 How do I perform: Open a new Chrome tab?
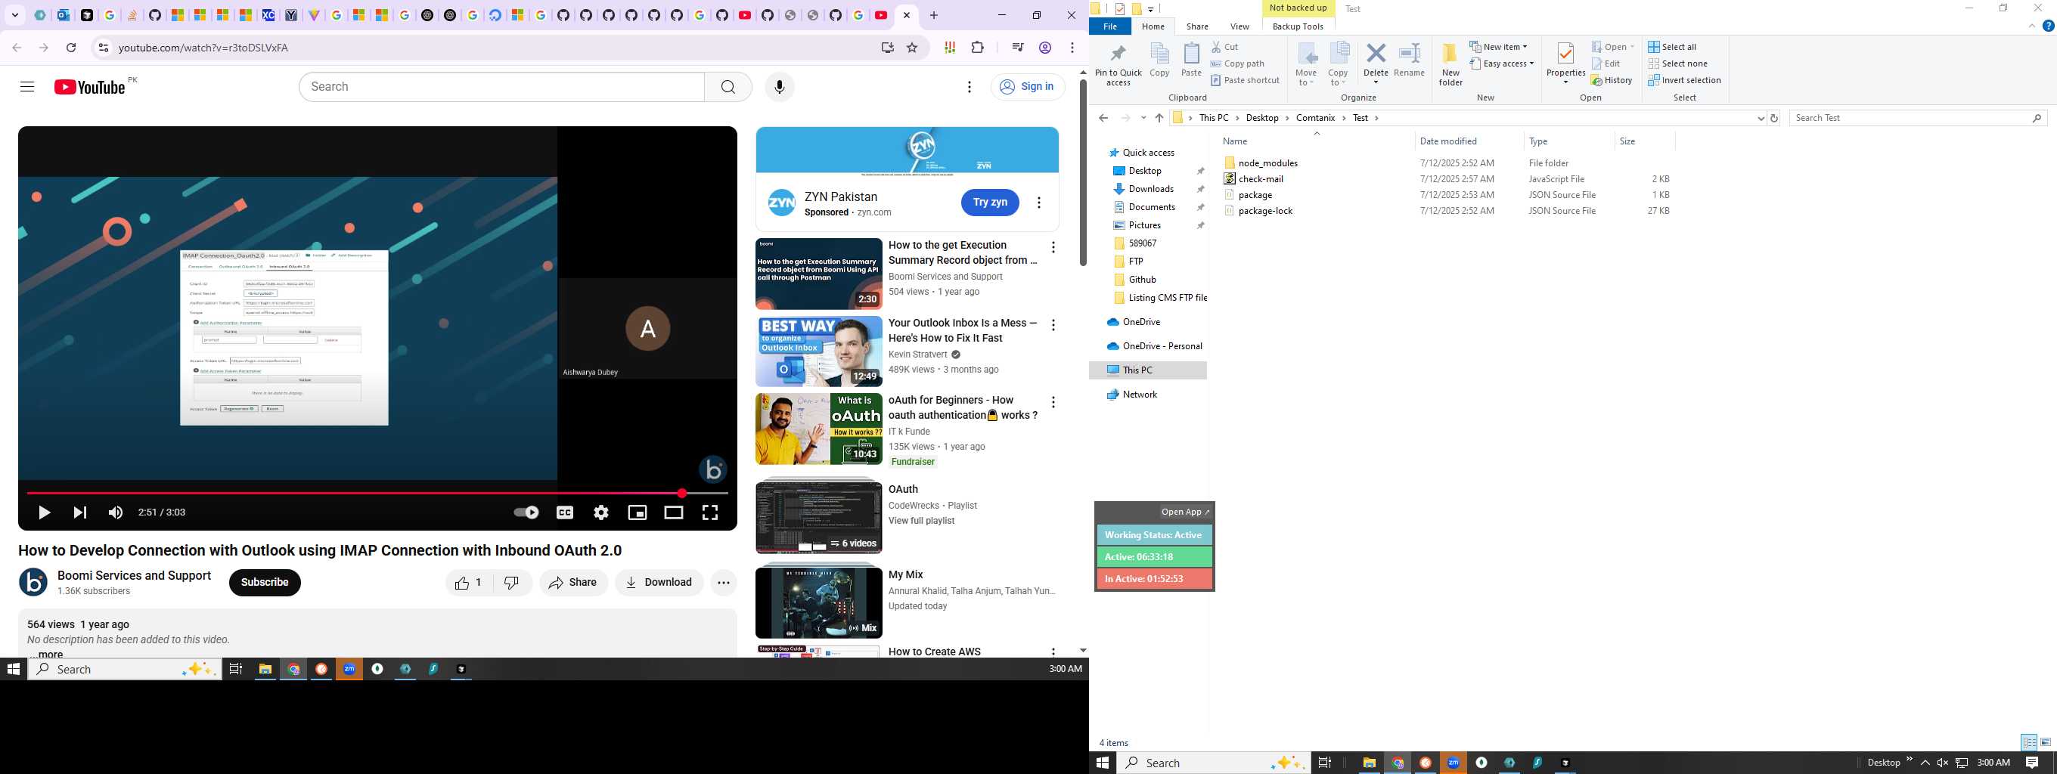click(933, 15)
